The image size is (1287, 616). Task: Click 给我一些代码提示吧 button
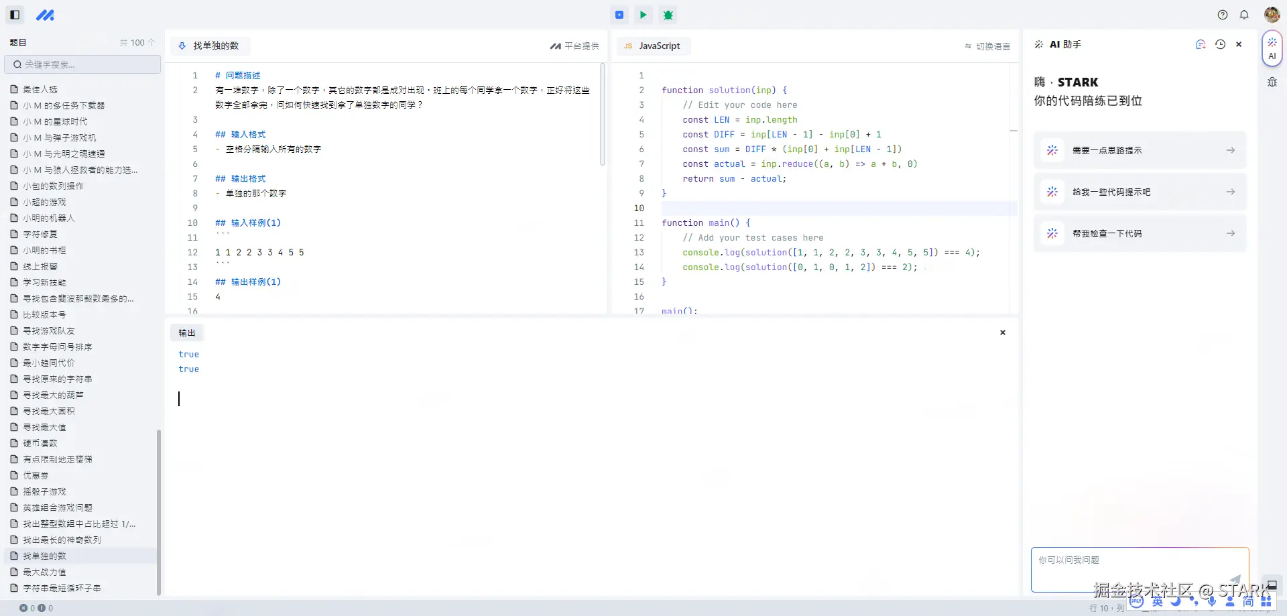[x=1140, y=192]
